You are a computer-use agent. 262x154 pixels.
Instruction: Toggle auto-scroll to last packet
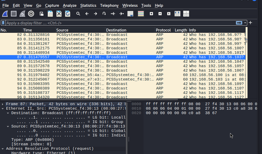coord(130,14)
